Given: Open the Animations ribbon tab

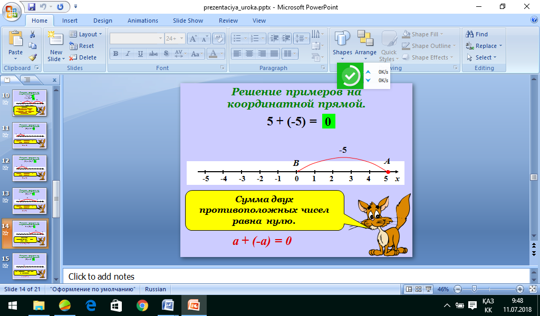Looking at the screenshot, I should pos(142,21).
